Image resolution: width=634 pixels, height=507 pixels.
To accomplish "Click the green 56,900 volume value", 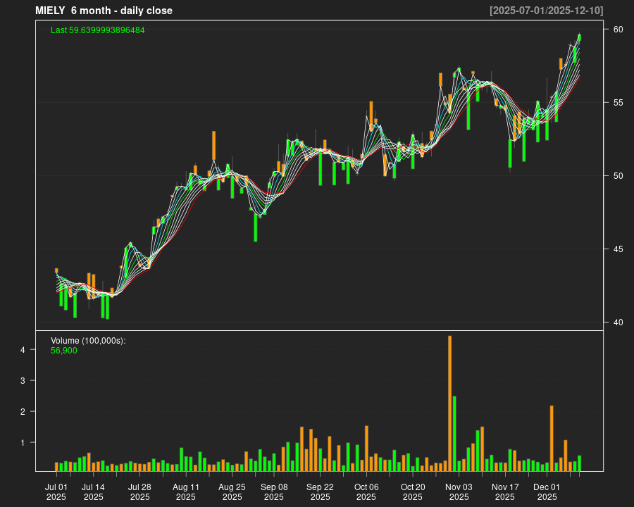I will pyautogui.click(x=64, y=350).
